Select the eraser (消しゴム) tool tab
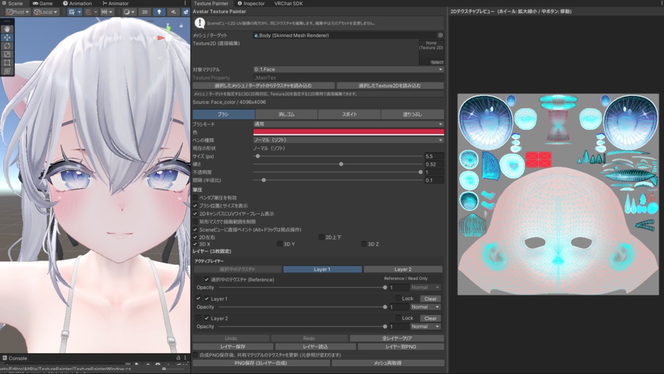 click(x=286, y=114)
